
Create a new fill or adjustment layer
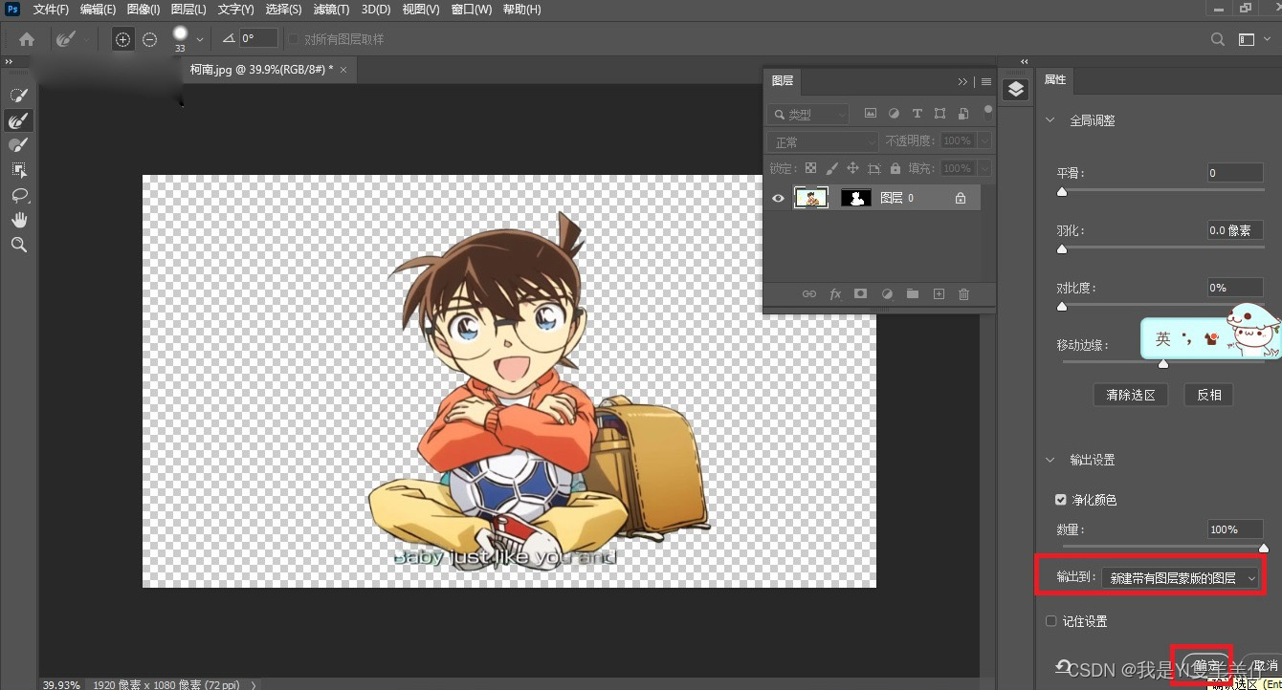click(x=887, y=294)
